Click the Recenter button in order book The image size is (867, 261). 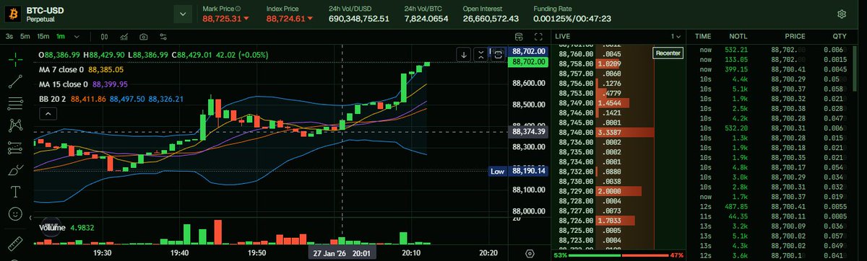pos(668,53)
